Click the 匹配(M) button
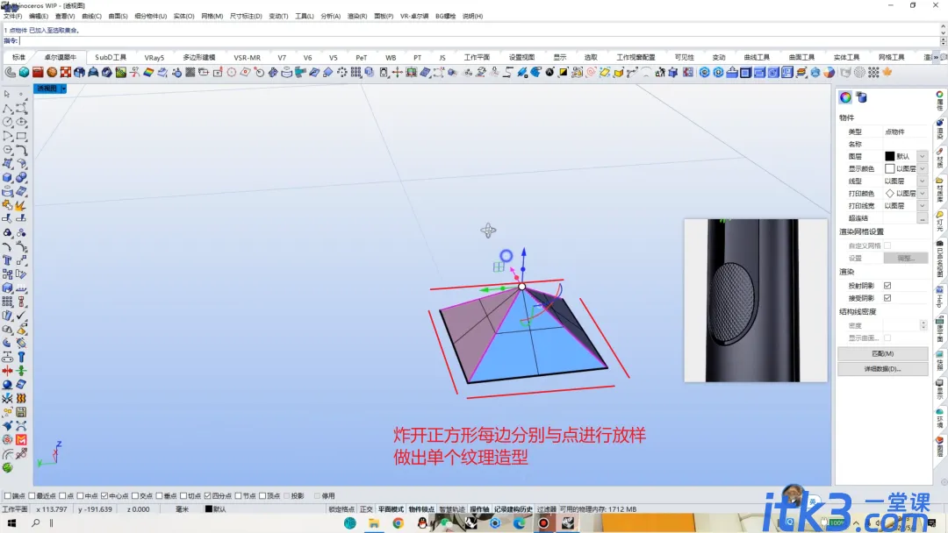 tap(883, 353)
